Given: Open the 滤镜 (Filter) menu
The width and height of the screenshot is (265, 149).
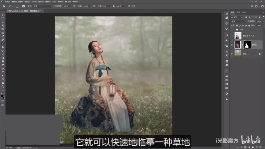Looking at the screenshot, I should point(48,2).
